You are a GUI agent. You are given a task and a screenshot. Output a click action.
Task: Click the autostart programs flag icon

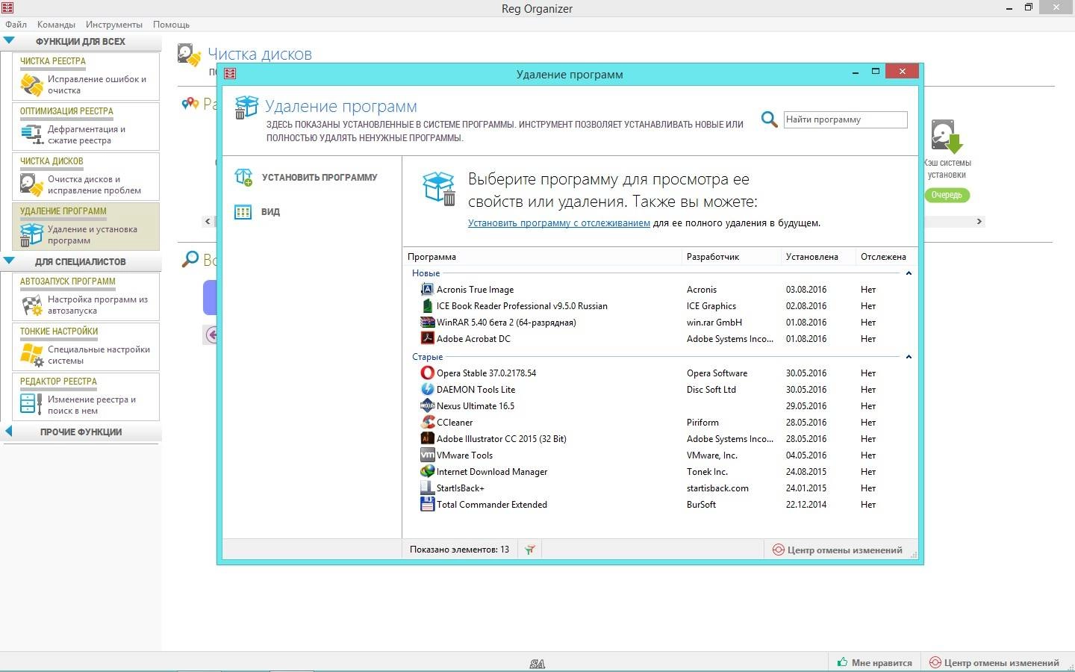coord(31,305)
